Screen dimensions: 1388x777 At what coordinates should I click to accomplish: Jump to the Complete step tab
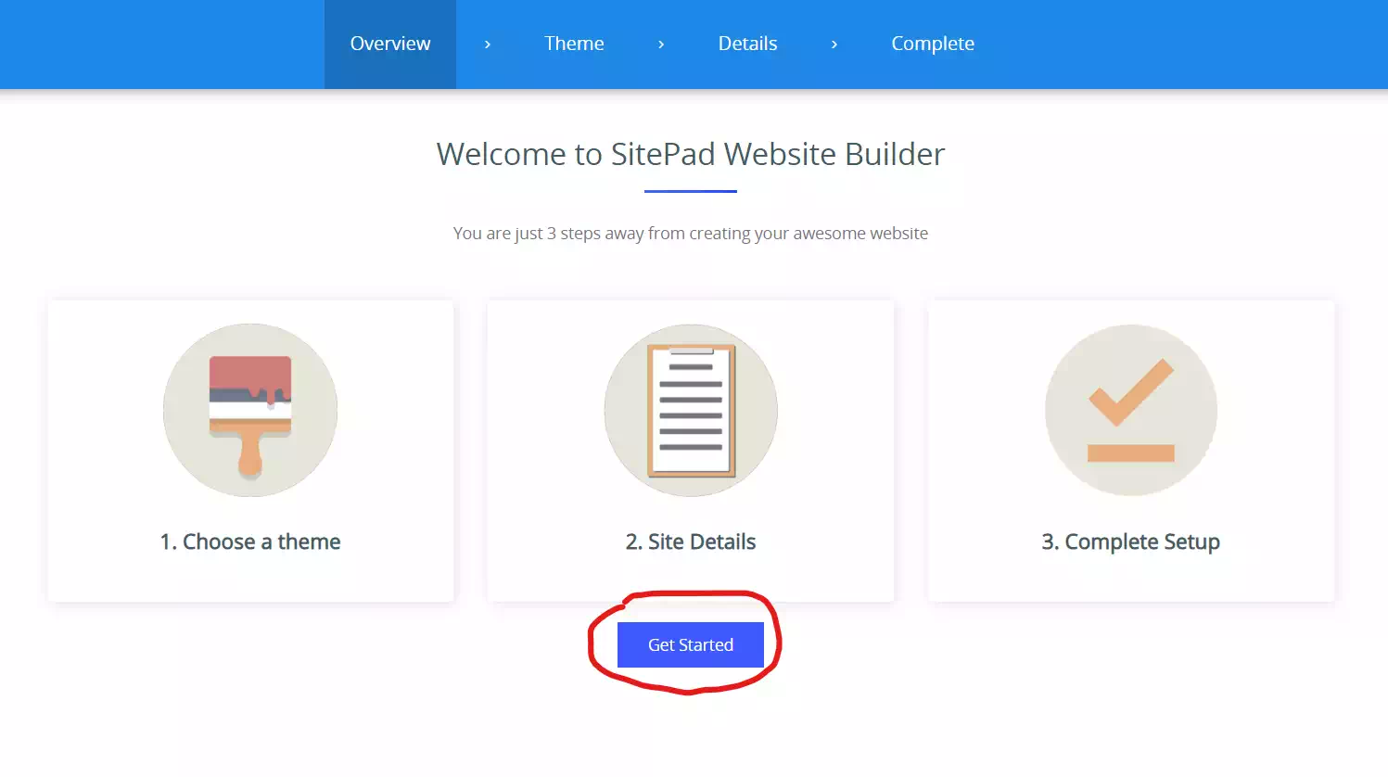point(933,44)
